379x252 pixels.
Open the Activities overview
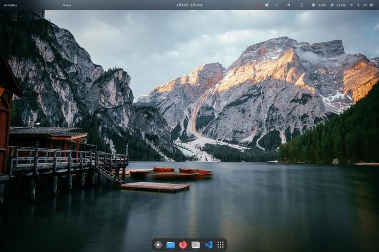coord(10,5)
